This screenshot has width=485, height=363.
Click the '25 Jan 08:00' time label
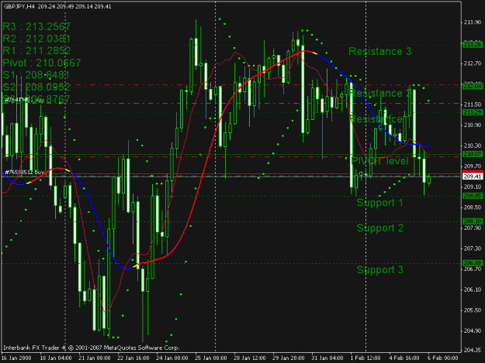tap(211, 358)
